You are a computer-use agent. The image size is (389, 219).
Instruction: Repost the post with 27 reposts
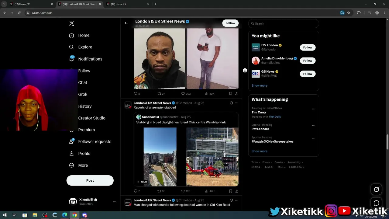[x=159, y=94]
